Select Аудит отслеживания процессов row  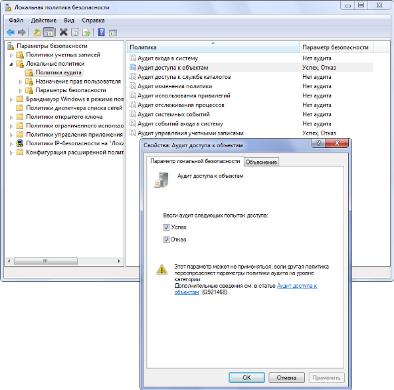click(x=251, y=105)
